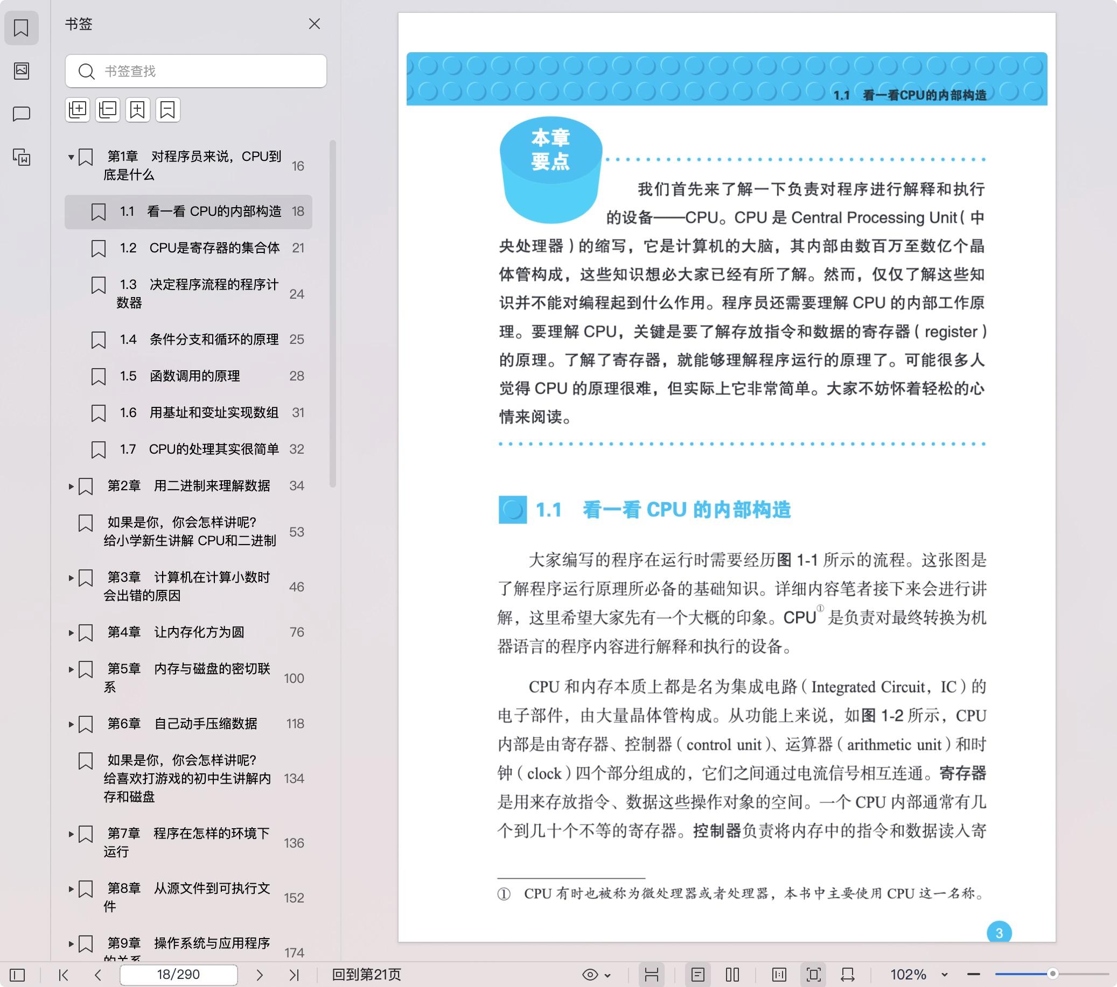Toggle the continuous scroll mode

[651, 975]
